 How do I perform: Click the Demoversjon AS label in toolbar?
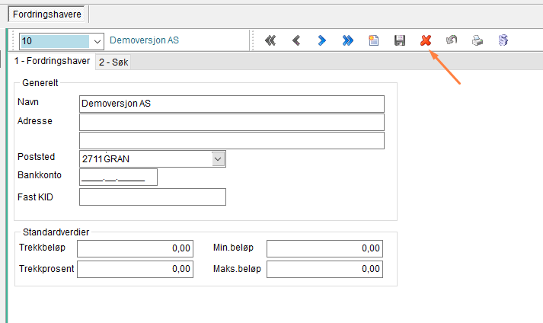click(144, 40)
